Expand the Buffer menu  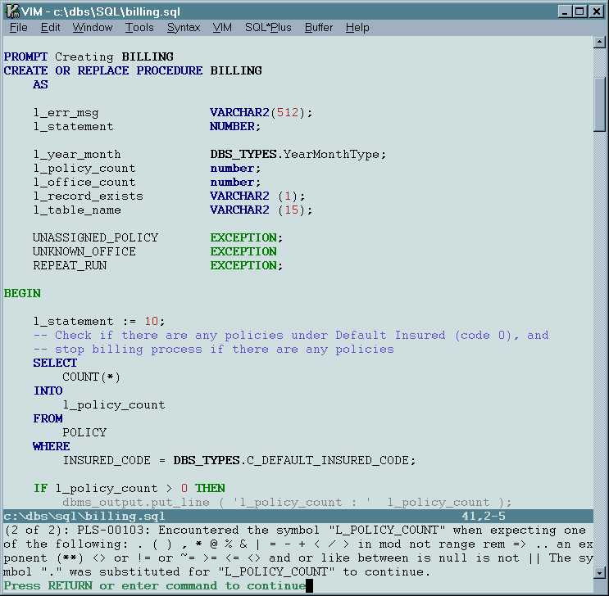click(x=318, y=27)
